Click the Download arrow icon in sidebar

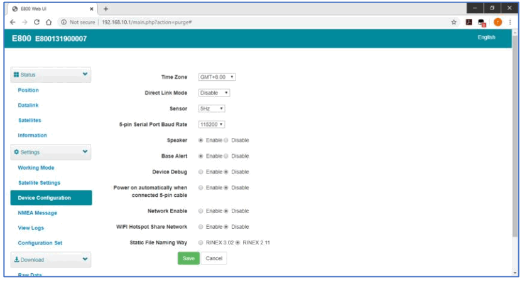tap(16, 259)
